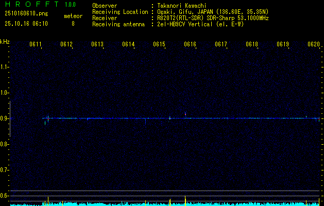Click the 0616 time marker
Viewport: 324px width, 206px height.
(190, 44)
